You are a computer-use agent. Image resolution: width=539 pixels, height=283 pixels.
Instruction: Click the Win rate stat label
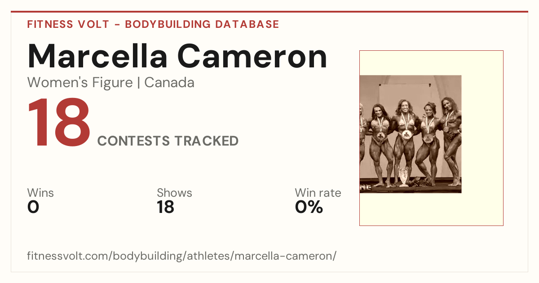click(x=318, y=193)
